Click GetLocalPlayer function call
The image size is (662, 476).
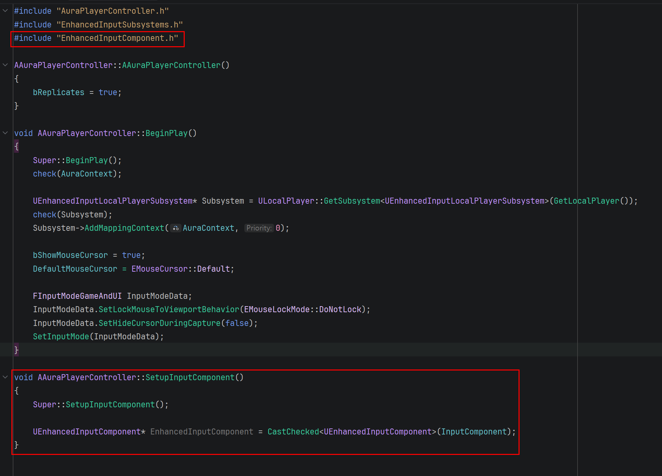pos(586,201)
